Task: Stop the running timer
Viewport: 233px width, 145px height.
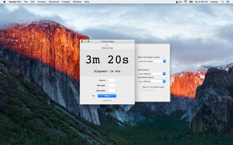Action: [107, 96]
